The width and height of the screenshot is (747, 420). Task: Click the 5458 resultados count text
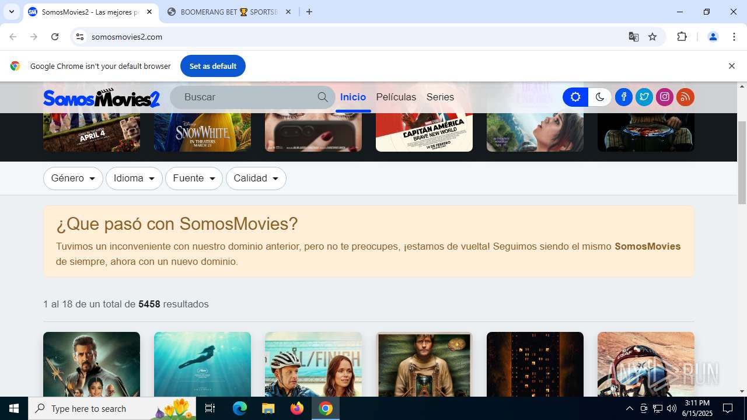point(173,304)
